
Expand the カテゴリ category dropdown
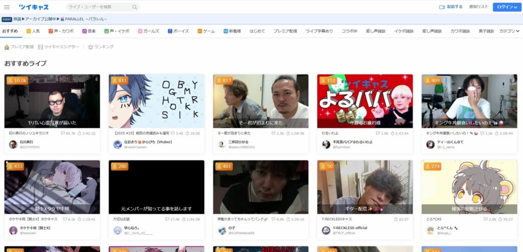tap(509, 31)
